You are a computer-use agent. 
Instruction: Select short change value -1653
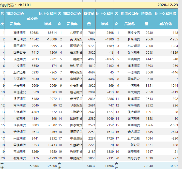[x=174, y=125]
